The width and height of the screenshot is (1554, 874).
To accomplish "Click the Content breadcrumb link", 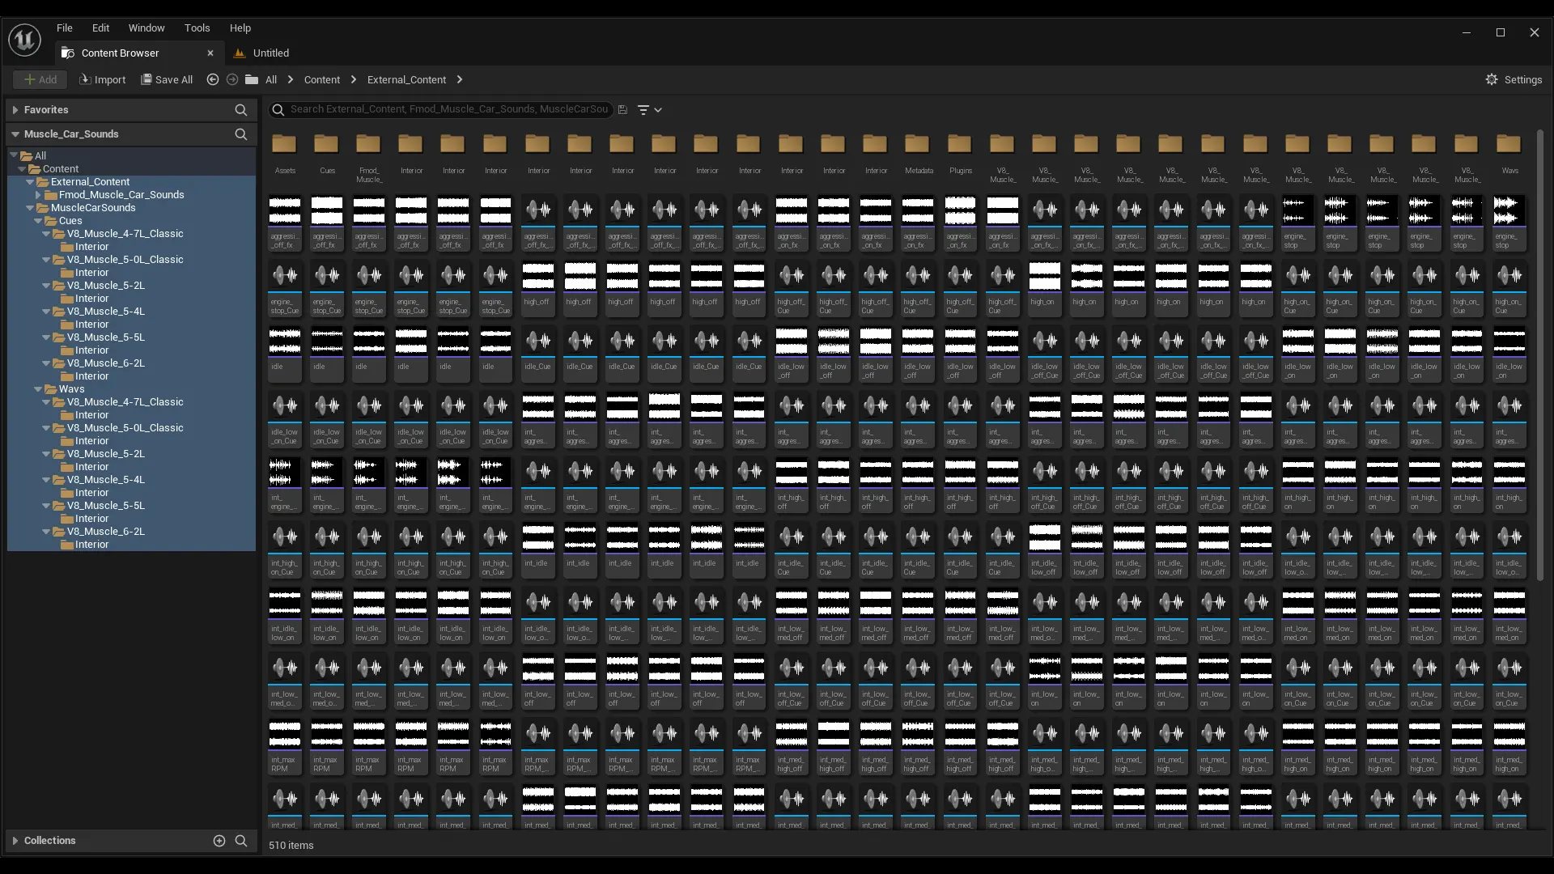I will pyautogui.click(x=321, y=79).
